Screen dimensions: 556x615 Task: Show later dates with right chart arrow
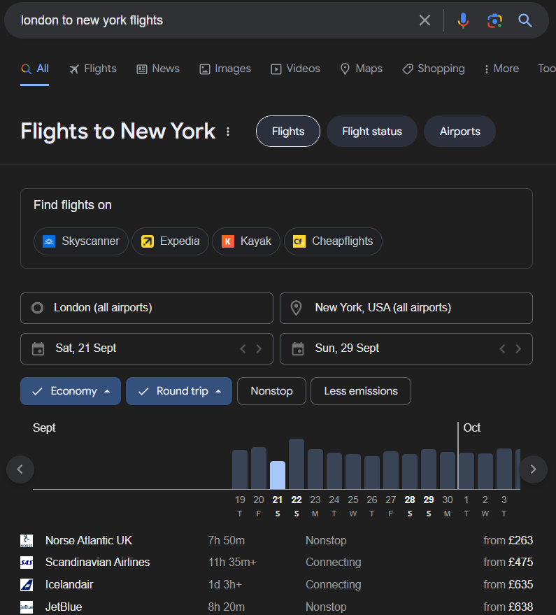533,469
